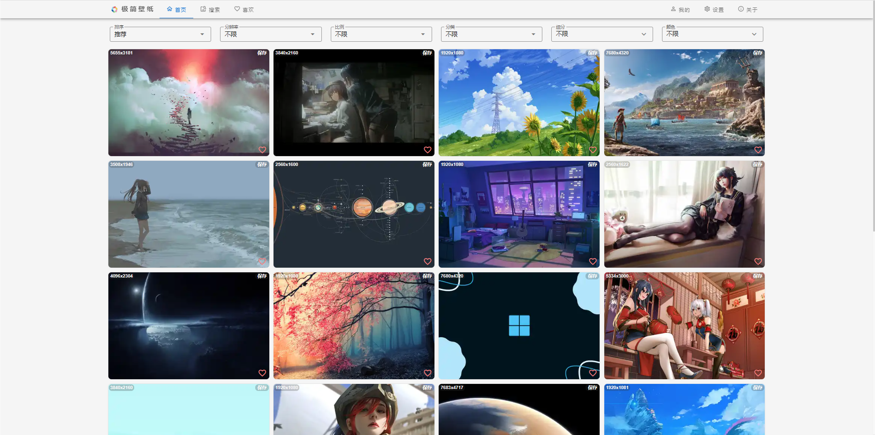The height and width of the screenshot is (435, 875).
Task: Click the heart on the pink cherry forest wallpaper
Action: pos(427,373)
